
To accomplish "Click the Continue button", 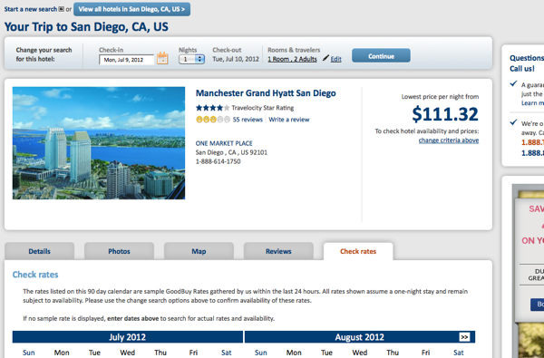I will pos(381,56).
